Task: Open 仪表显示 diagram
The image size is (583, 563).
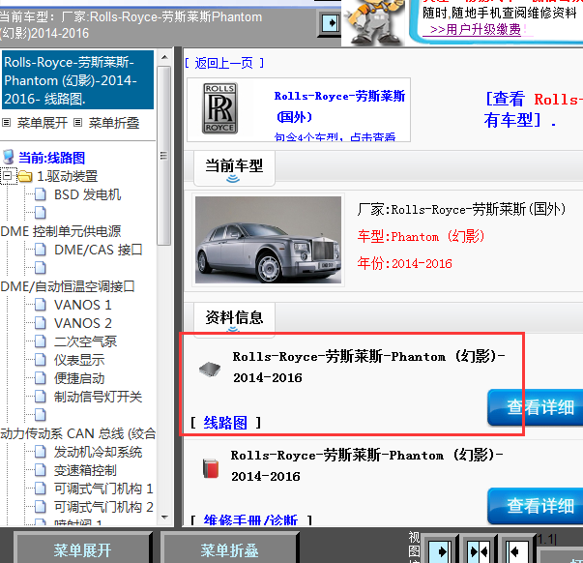Action: 79,360
